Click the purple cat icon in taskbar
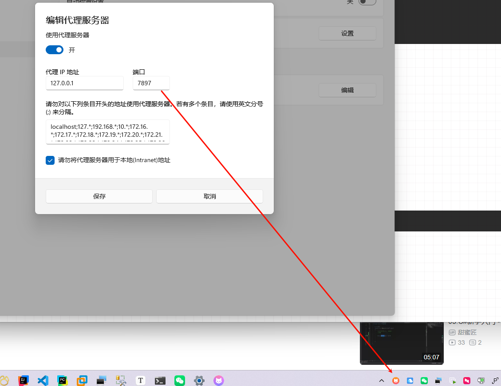501x386 pixels. 219,380
